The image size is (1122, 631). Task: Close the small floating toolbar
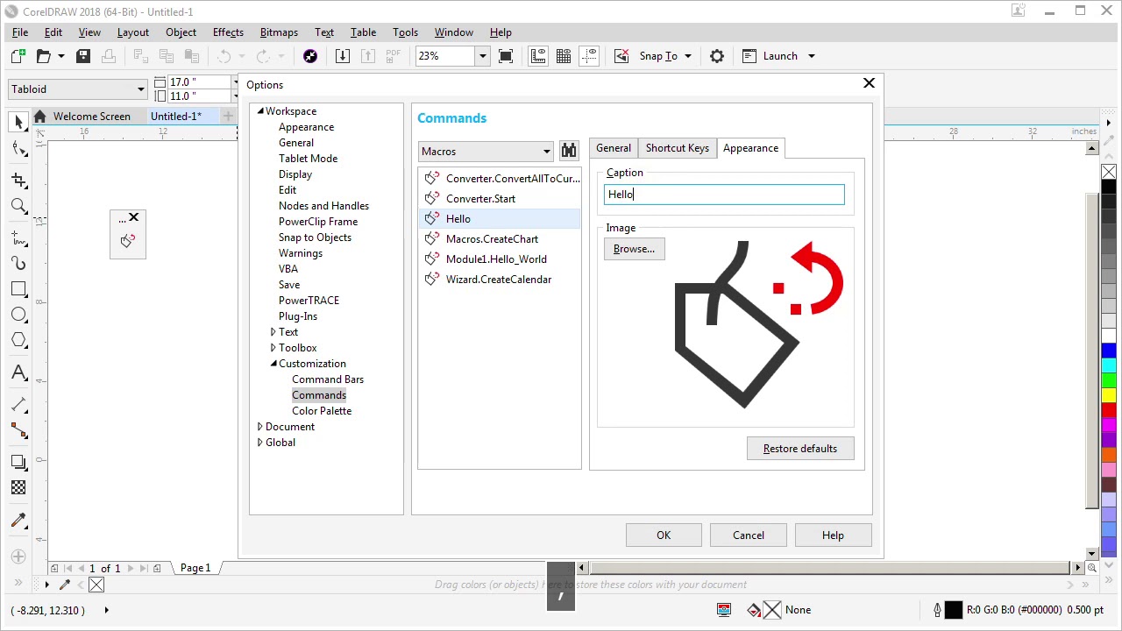133,217
